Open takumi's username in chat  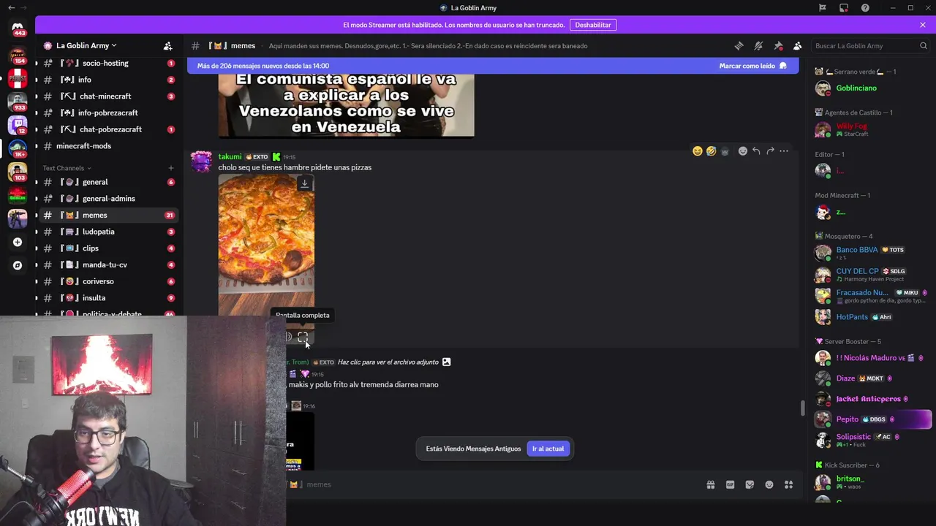tap(230, 156)
